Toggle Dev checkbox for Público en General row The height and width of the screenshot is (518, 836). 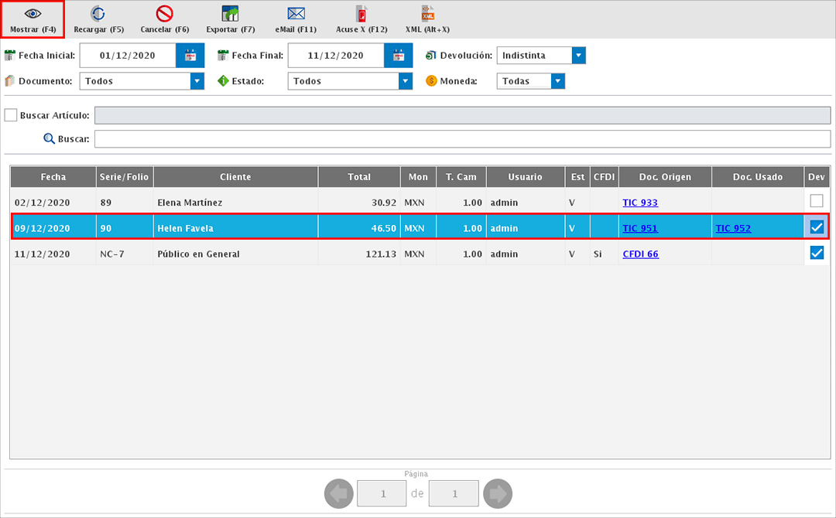(x=816, y=253)
